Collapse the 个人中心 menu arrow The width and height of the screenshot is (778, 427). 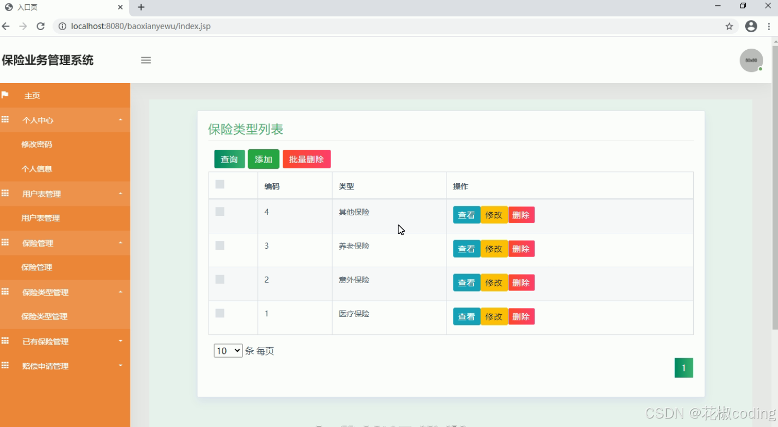[x=120, y=120]
